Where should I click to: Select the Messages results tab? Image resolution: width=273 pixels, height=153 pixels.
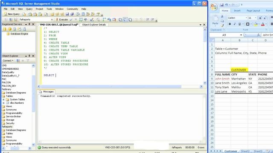46,91
